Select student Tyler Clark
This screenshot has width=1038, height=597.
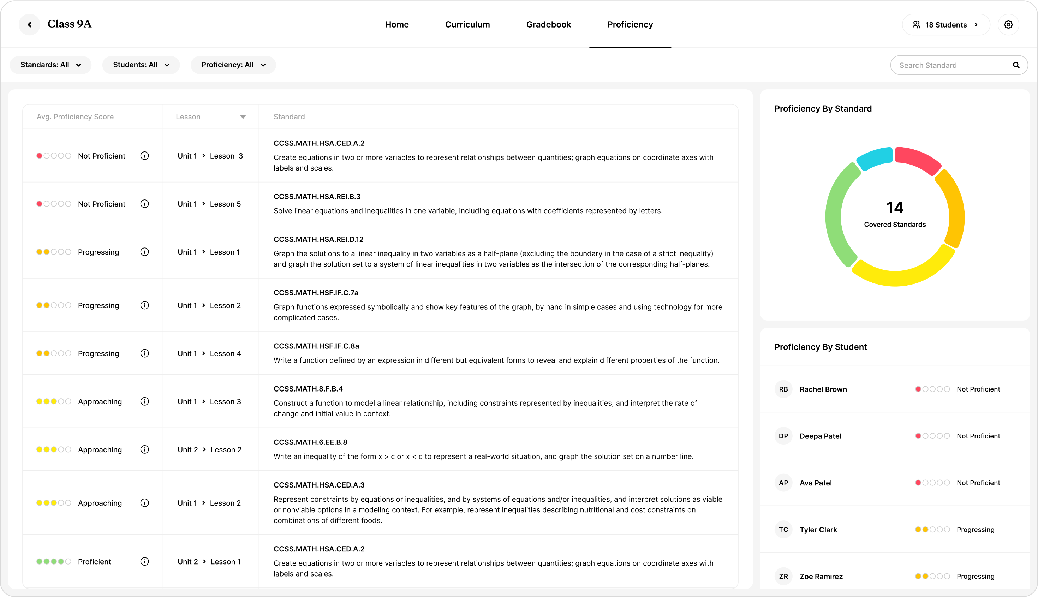point(818,529)
